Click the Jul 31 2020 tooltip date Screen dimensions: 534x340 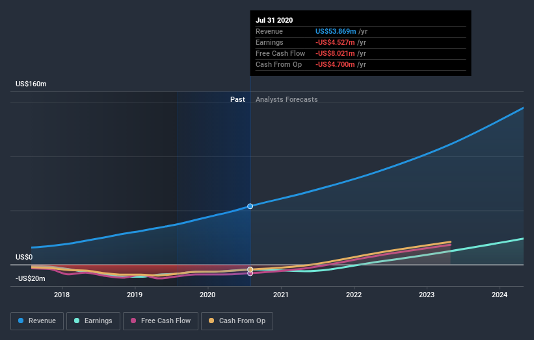(x=274, y=20)
